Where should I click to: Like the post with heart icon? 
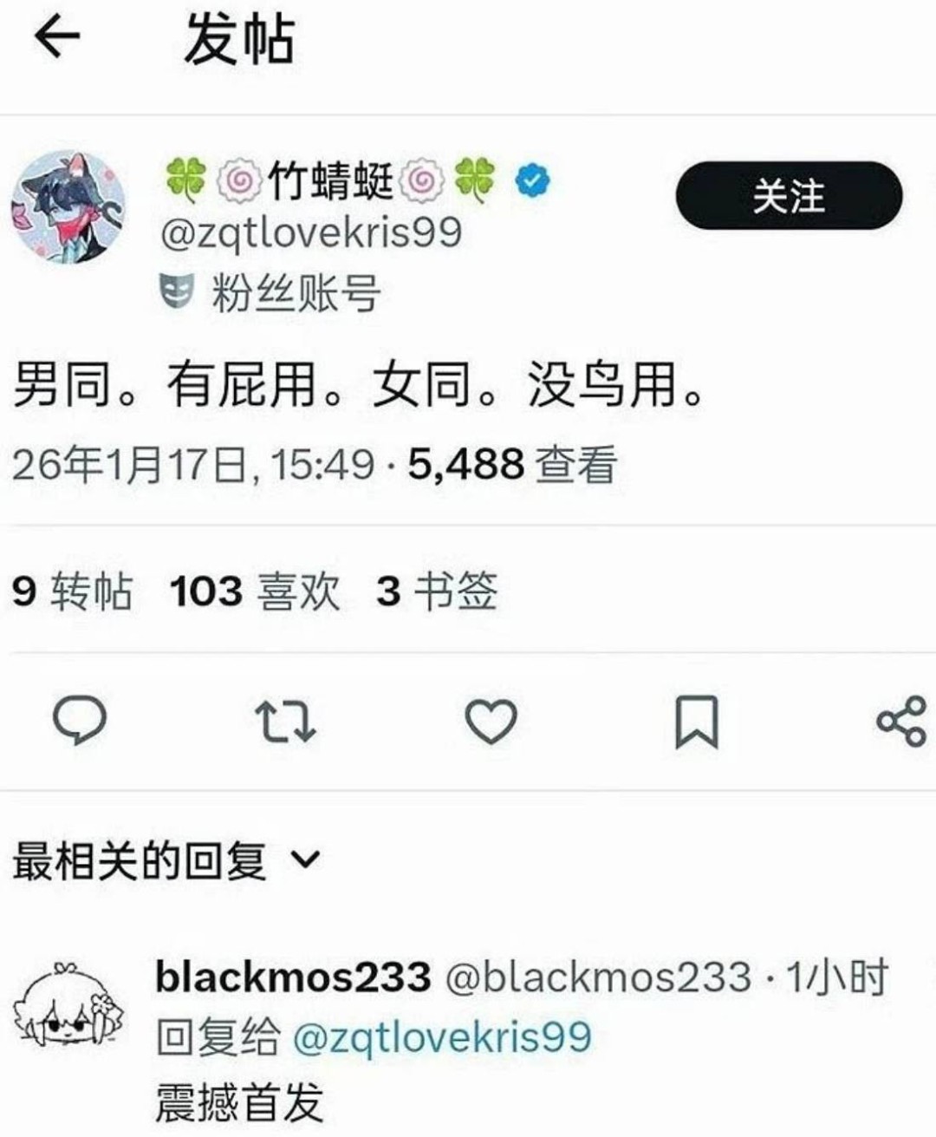point(491,722)
